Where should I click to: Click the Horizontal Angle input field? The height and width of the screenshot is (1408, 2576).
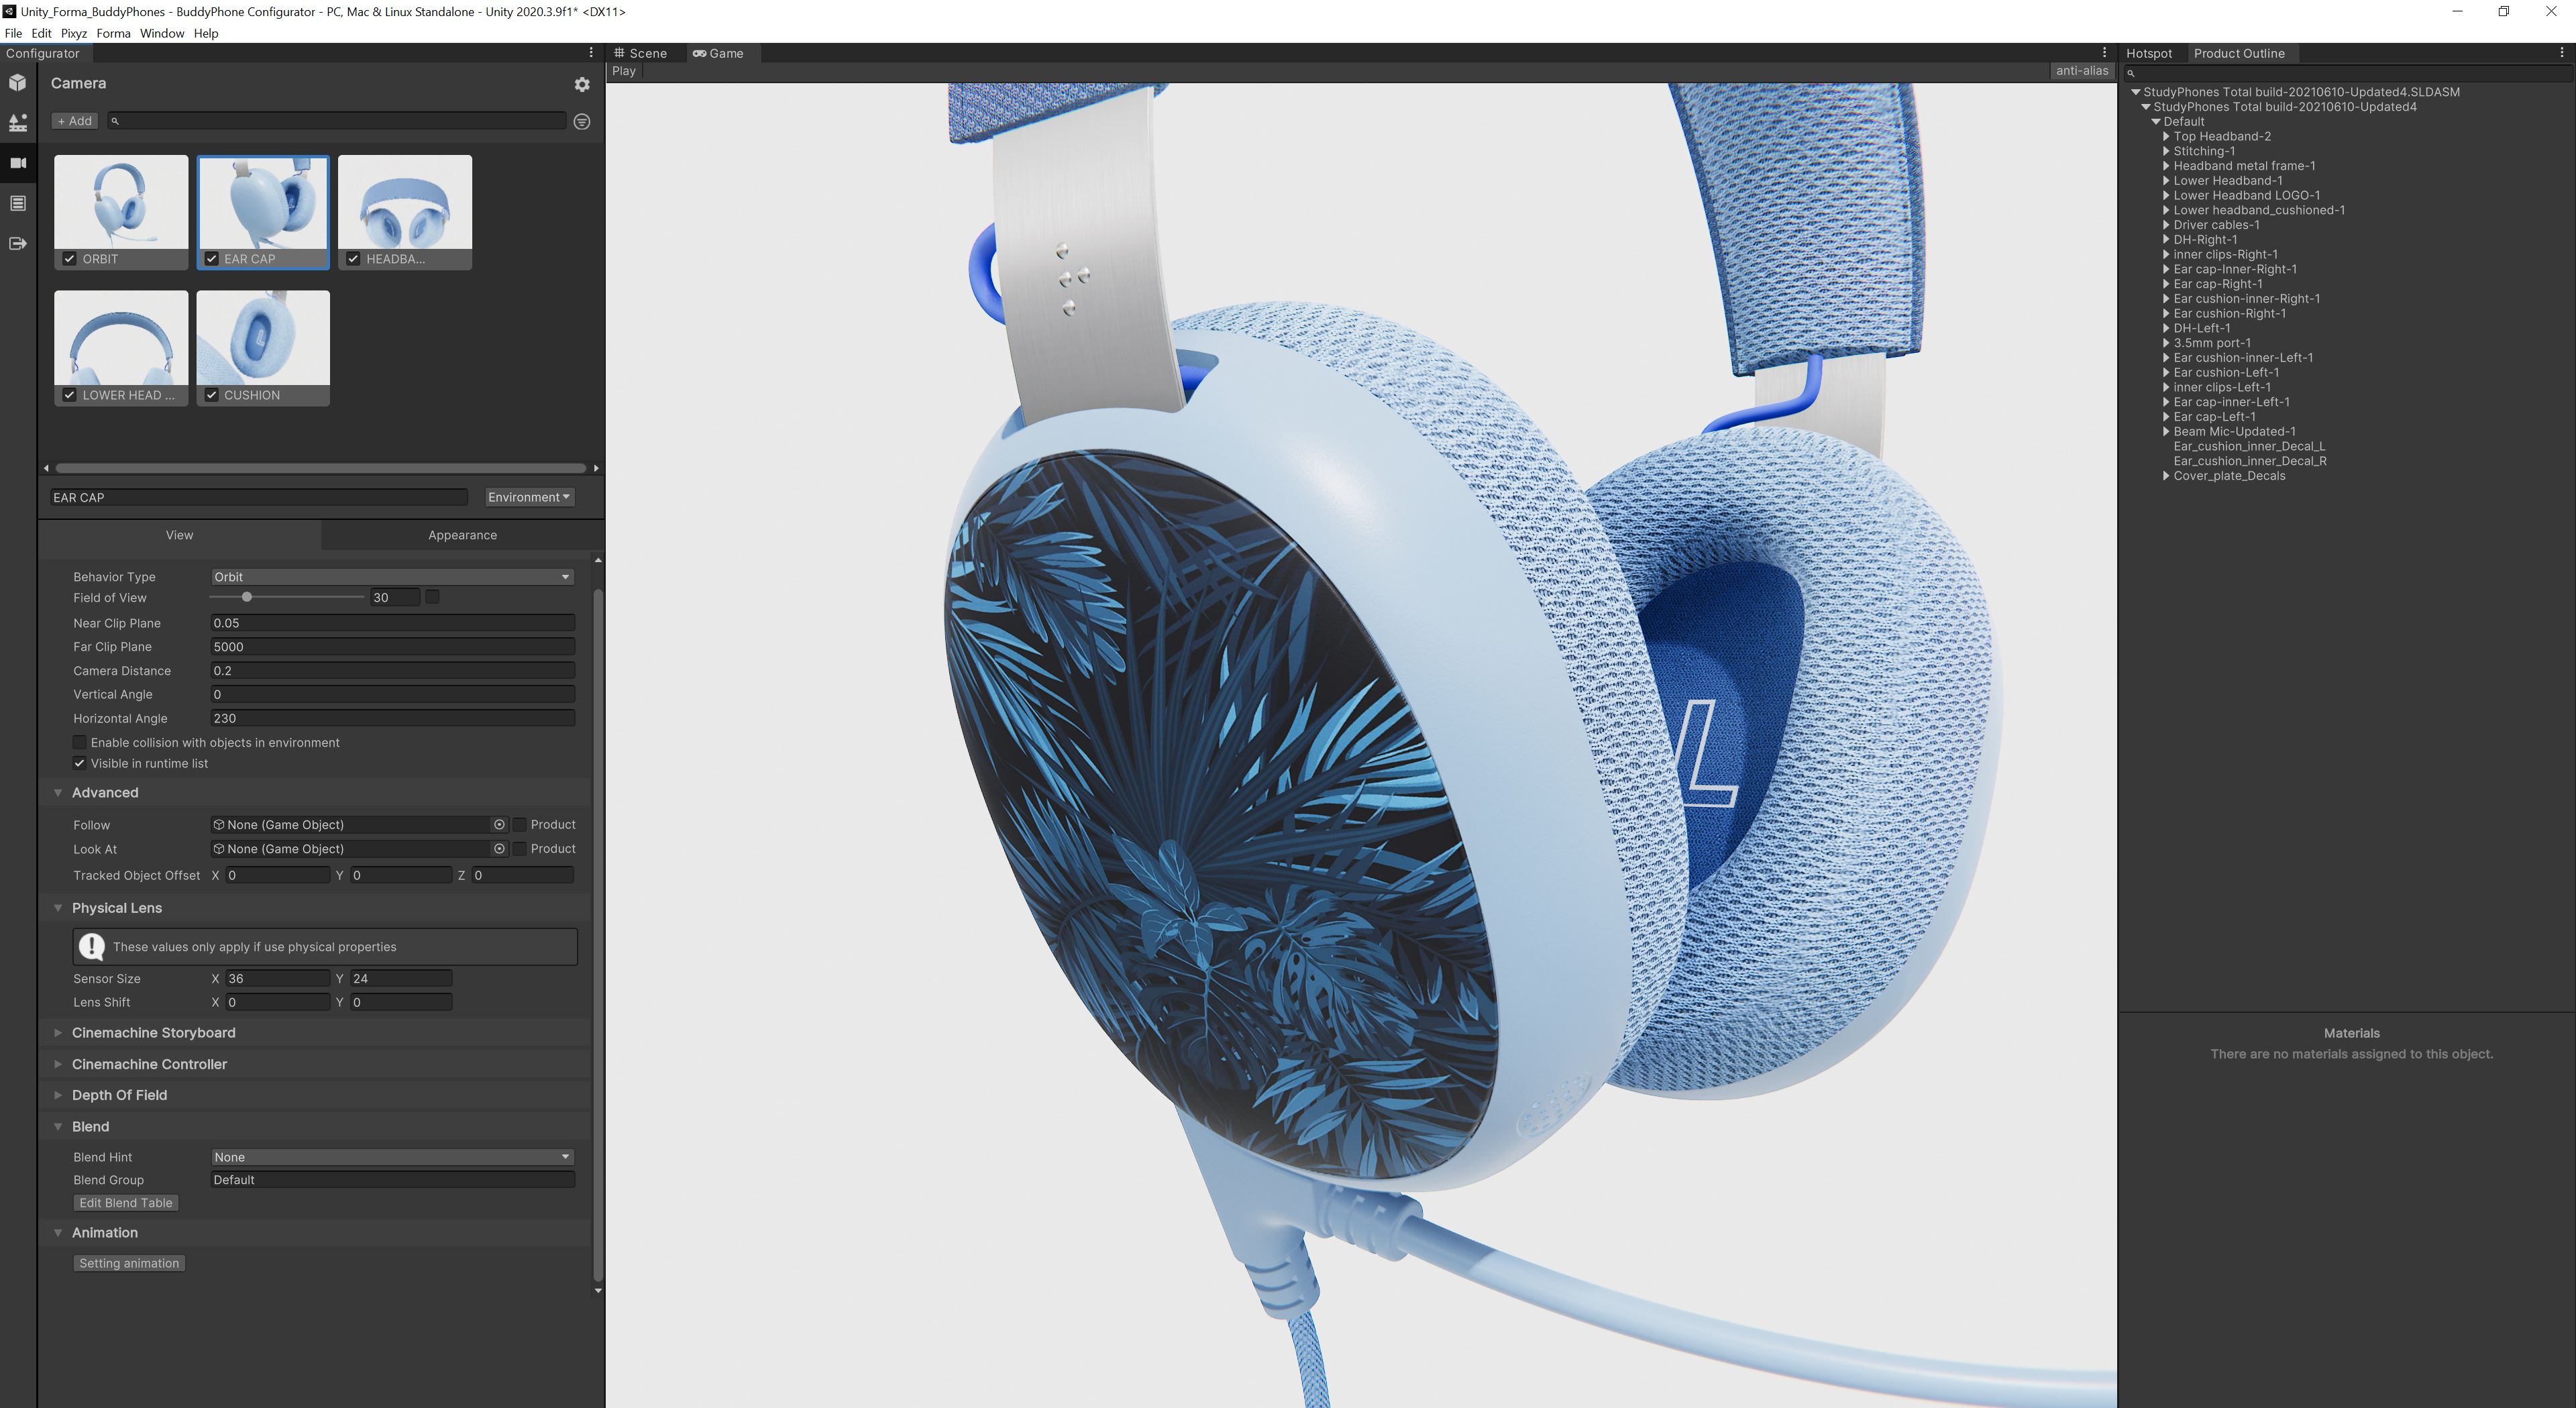pos(392,718)
